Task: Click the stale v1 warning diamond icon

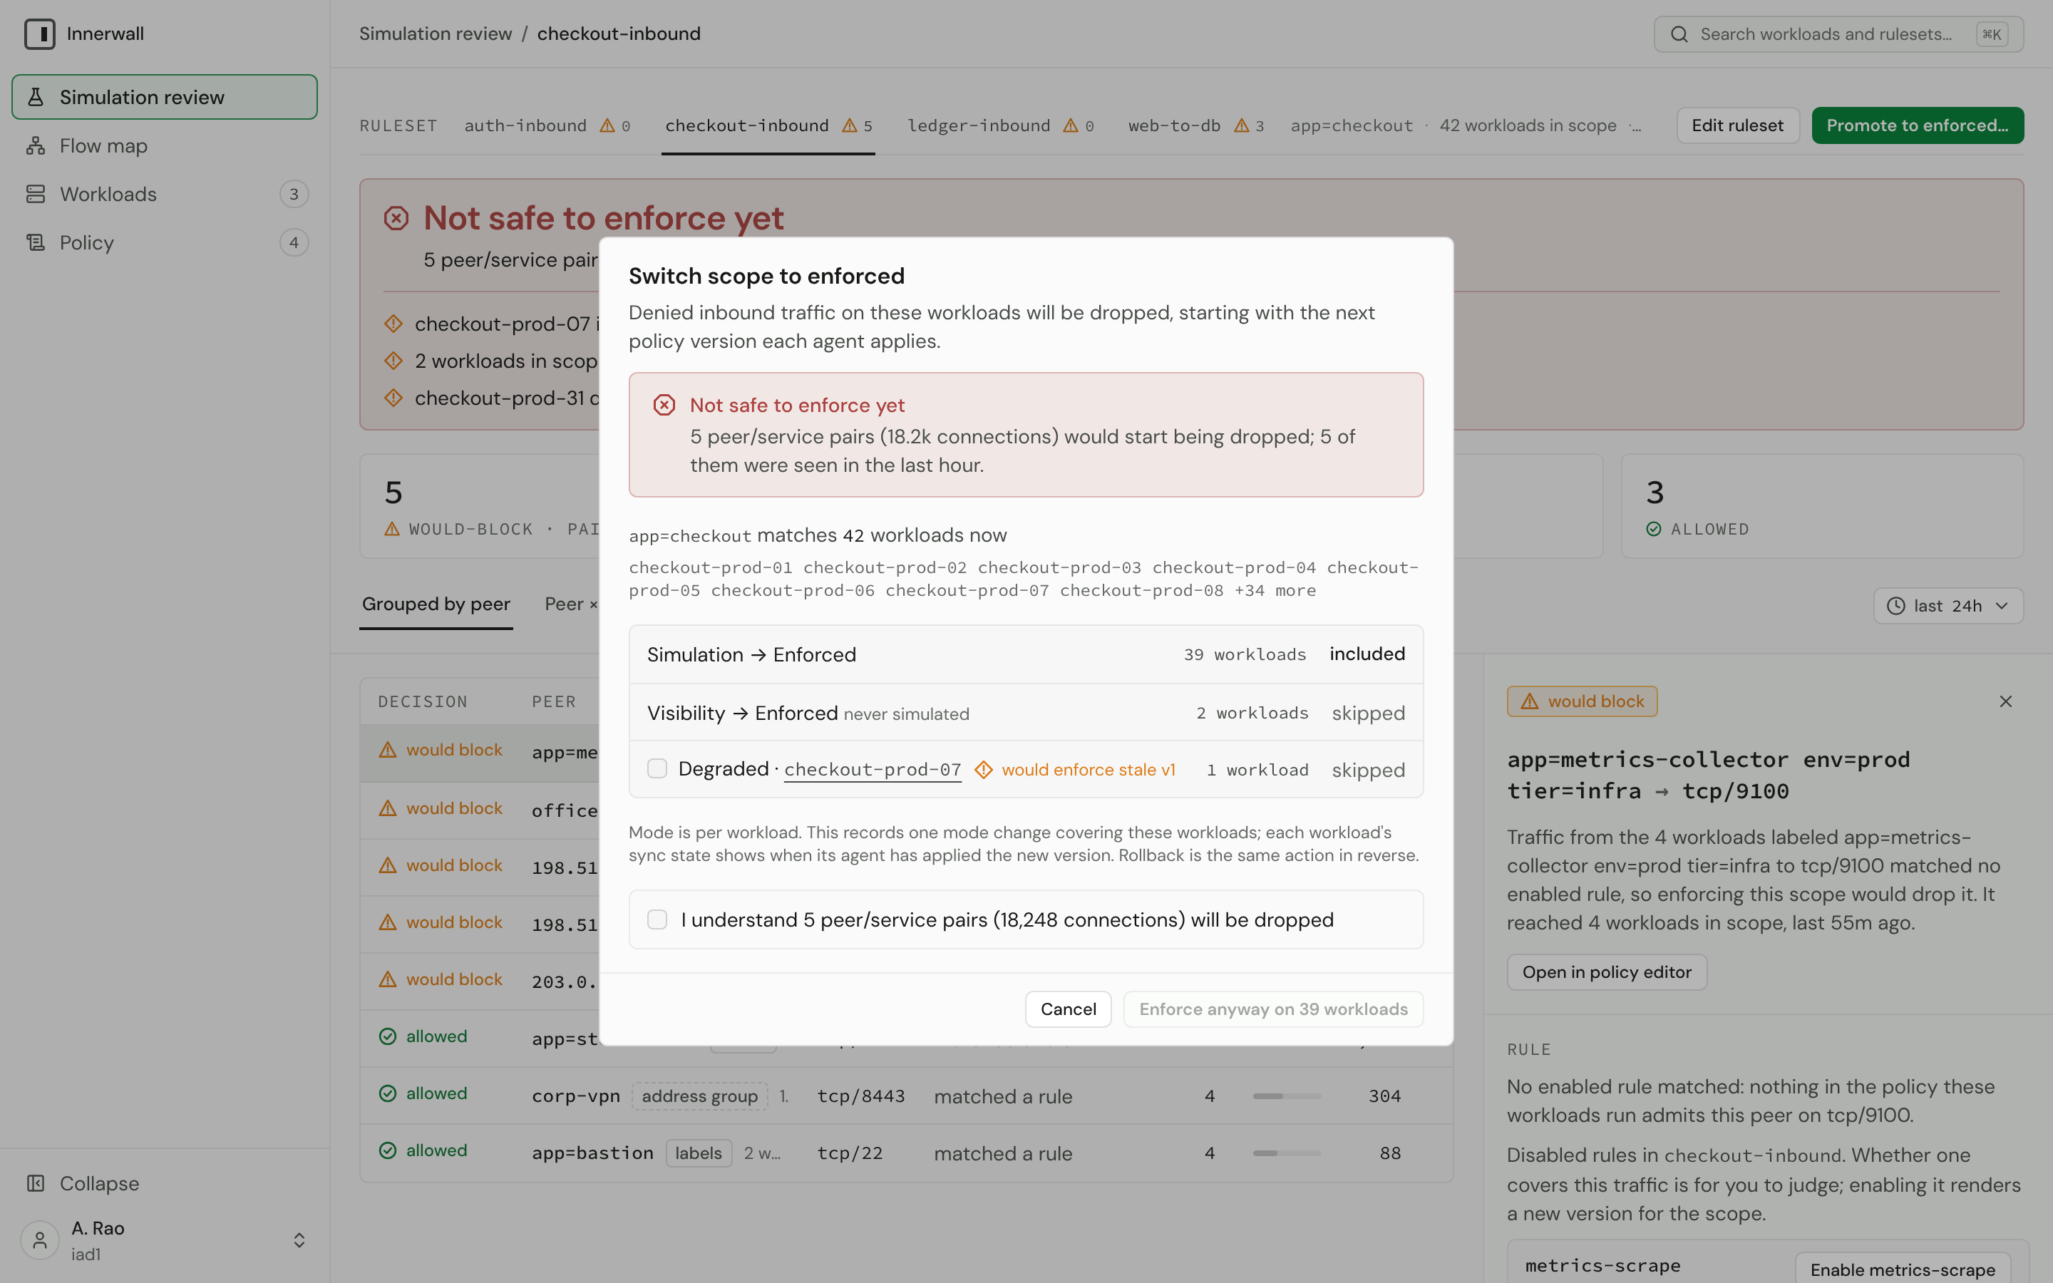Action: click(983, 770)
